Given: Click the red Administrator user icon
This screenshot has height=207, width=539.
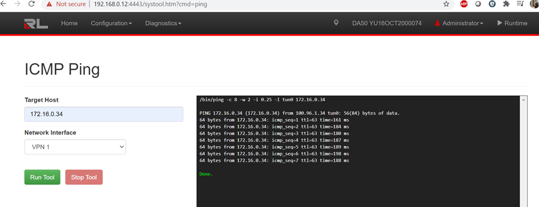Looking at the screenshot, I should (437, 23).
